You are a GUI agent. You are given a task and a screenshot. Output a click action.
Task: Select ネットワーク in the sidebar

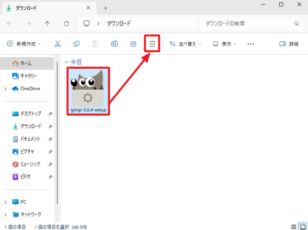(26, 215)
